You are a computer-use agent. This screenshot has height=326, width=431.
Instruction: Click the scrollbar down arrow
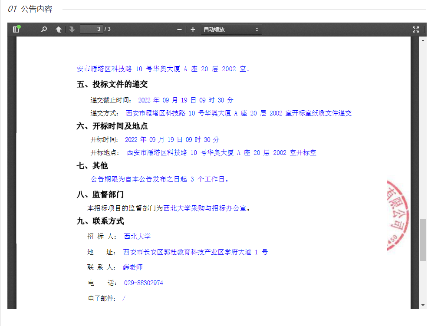pyautogui.click(x=423, y=305)
